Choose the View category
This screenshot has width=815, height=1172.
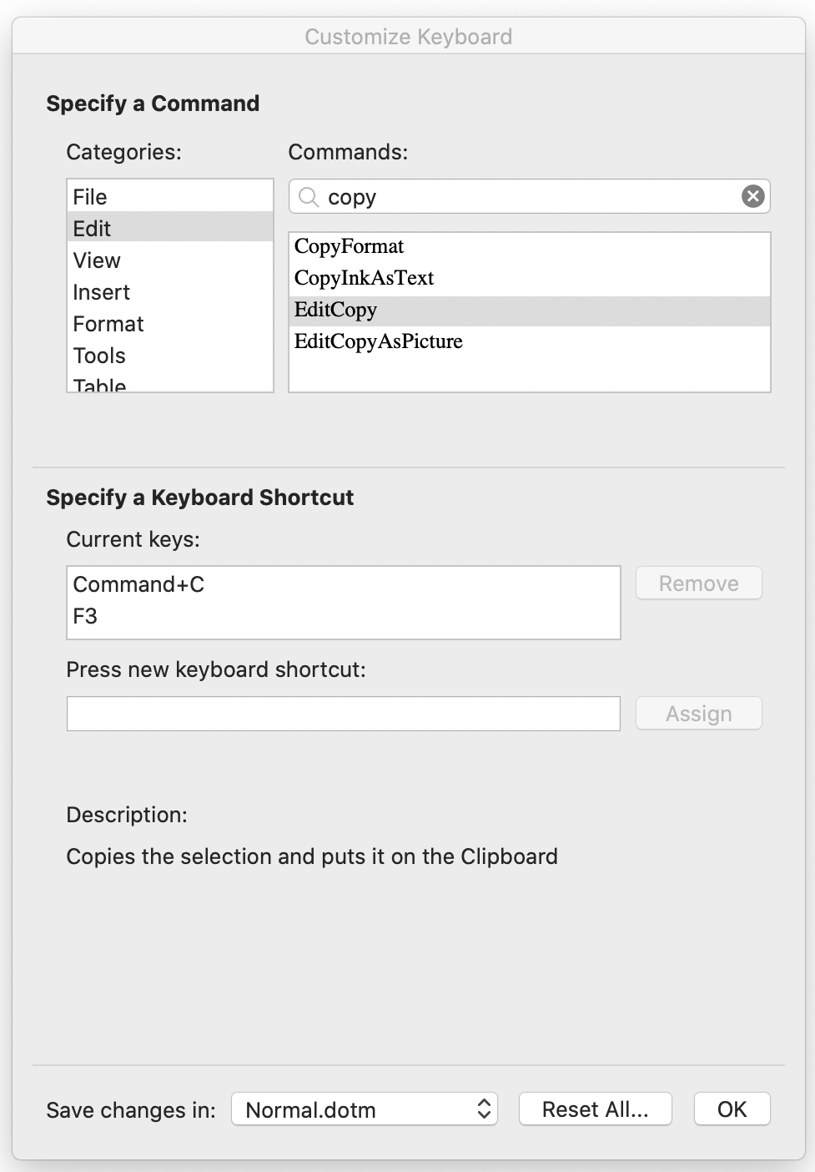pos(170,260)
